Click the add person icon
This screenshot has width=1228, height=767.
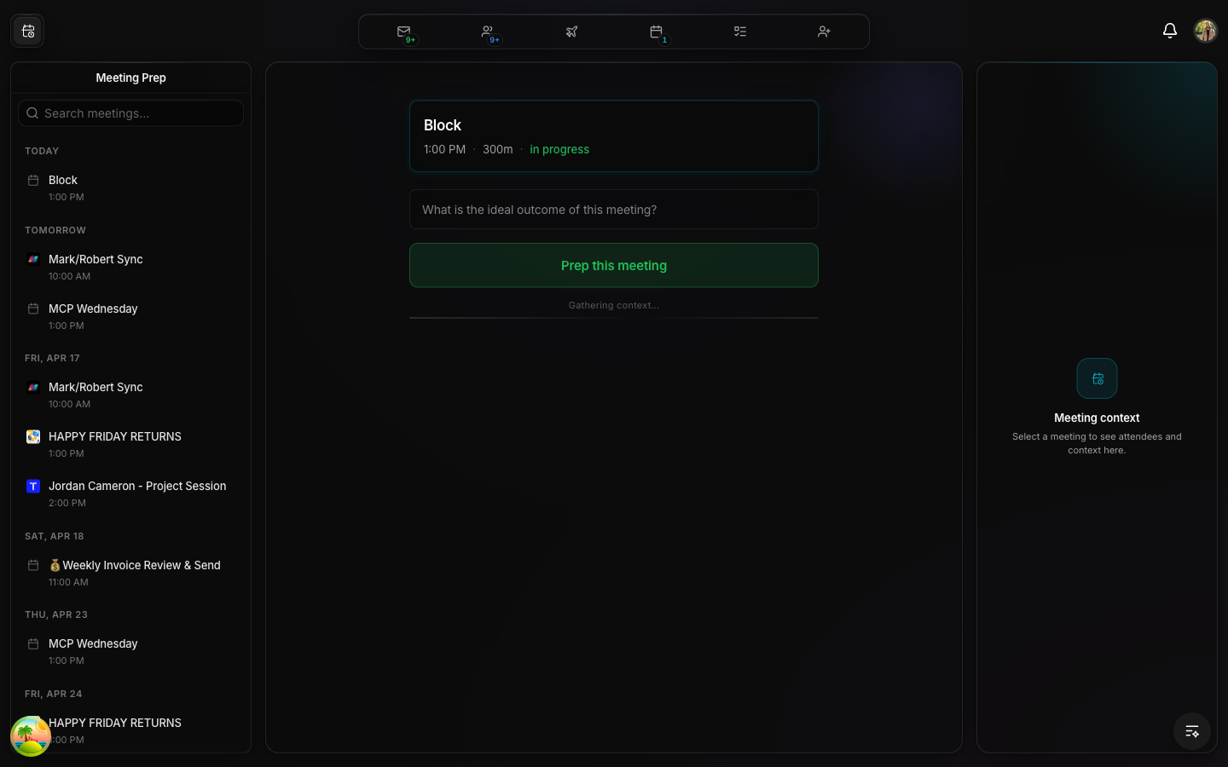tap(824, 31)
